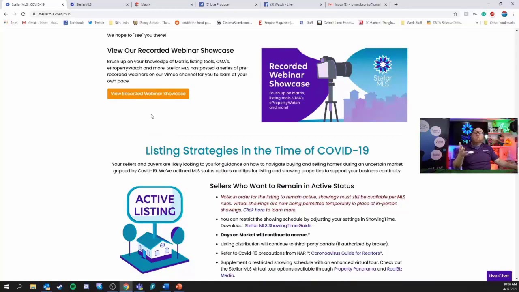Open Word from the taskbar
Viewport: 519px width, 292px height.
(x=165, y=287)
